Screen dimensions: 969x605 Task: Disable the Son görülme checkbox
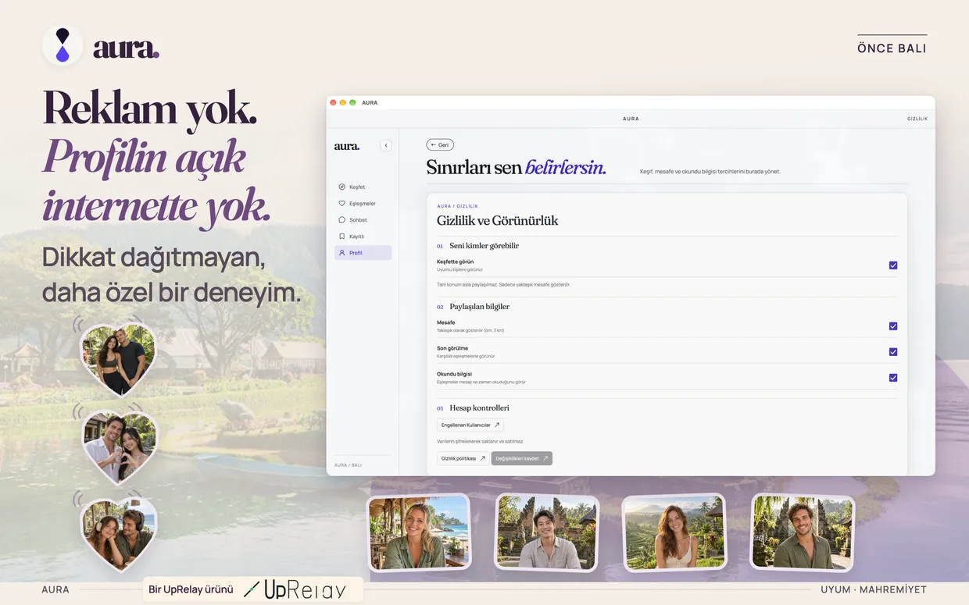(893, 352)
